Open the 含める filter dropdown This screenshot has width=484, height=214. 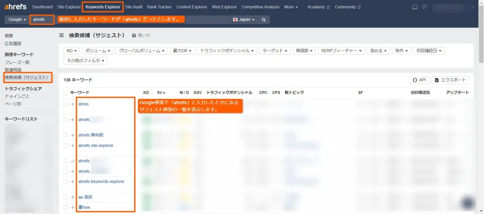click(x=378, y=51)
